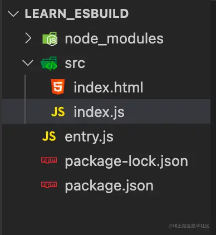The image size is (216, 235).
Task: Expand the node_modules folder arrow
Action: click(28, 38)
